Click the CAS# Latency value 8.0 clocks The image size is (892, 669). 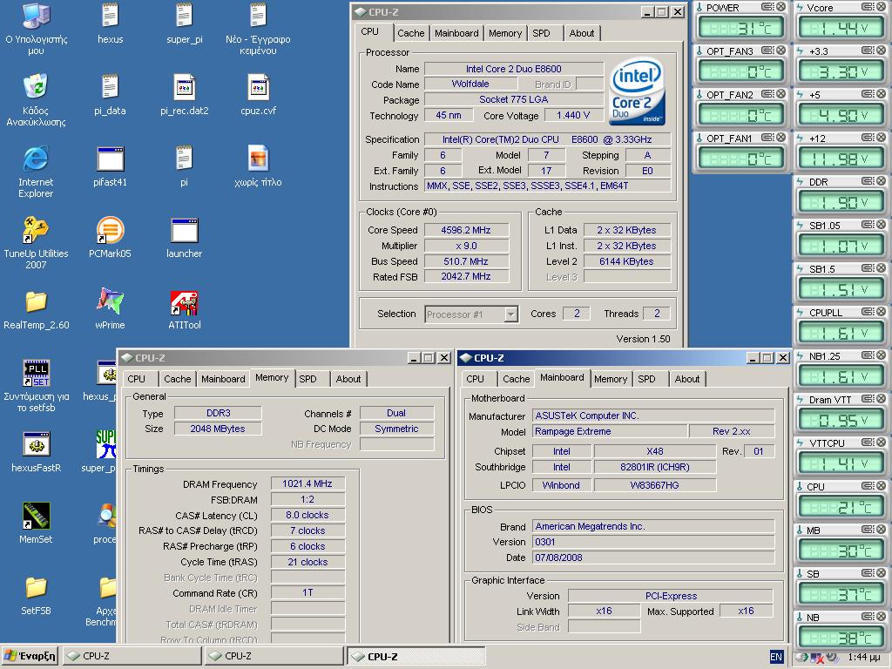307,515
